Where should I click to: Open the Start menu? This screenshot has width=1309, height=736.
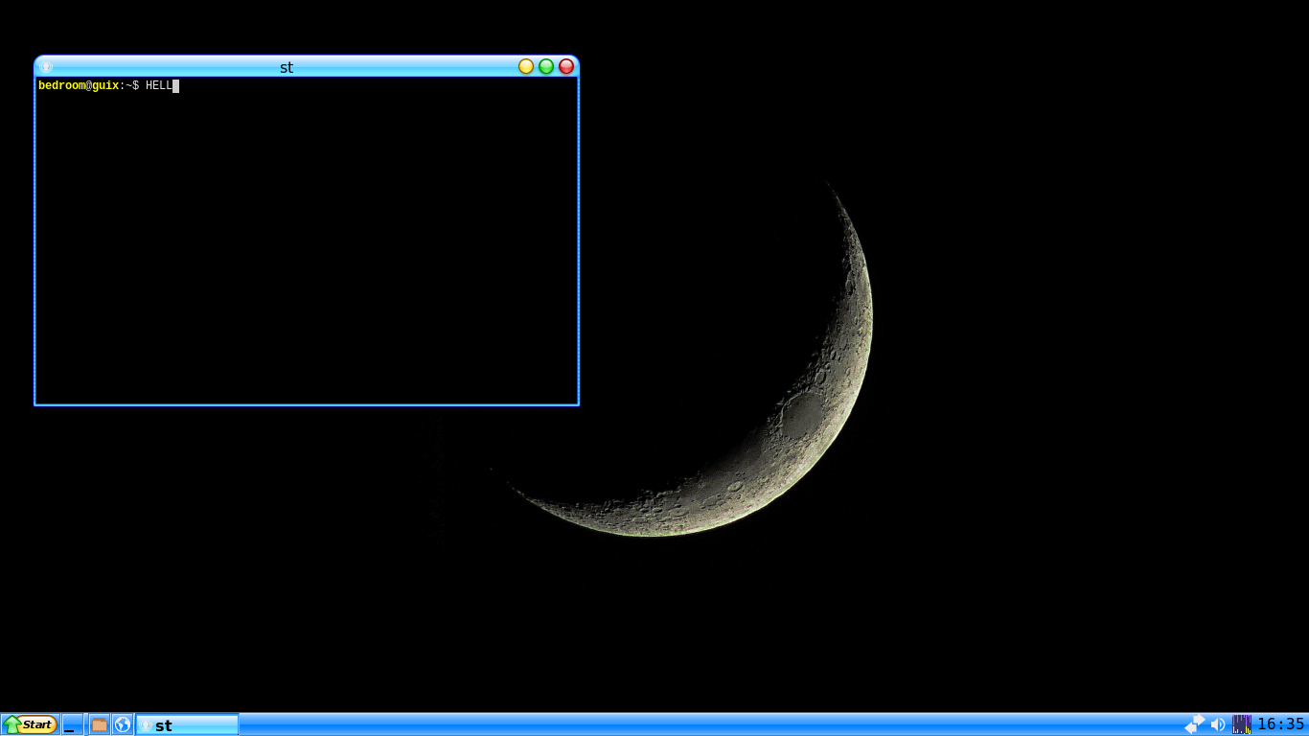30,724
